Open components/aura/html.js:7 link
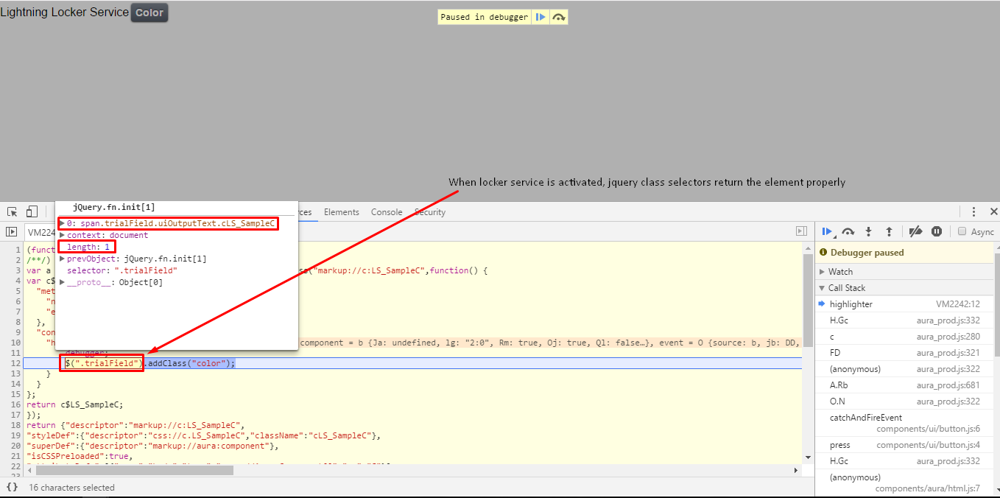Screen dimensions: 1000x498 pyautogui.click(x=928, y=488)
